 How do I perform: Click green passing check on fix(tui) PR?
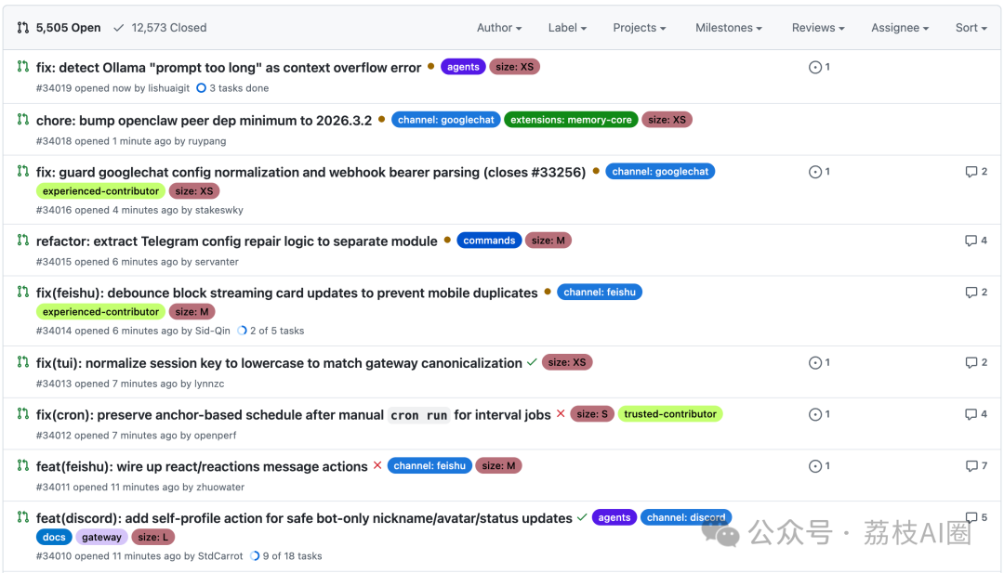(x=532, y=362)
